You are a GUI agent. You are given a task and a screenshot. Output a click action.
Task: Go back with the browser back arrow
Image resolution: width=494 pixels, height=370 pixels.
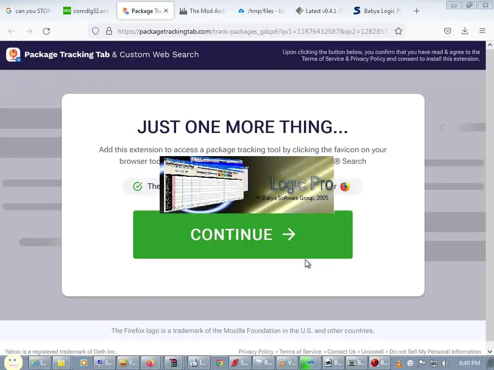[12, 31]
